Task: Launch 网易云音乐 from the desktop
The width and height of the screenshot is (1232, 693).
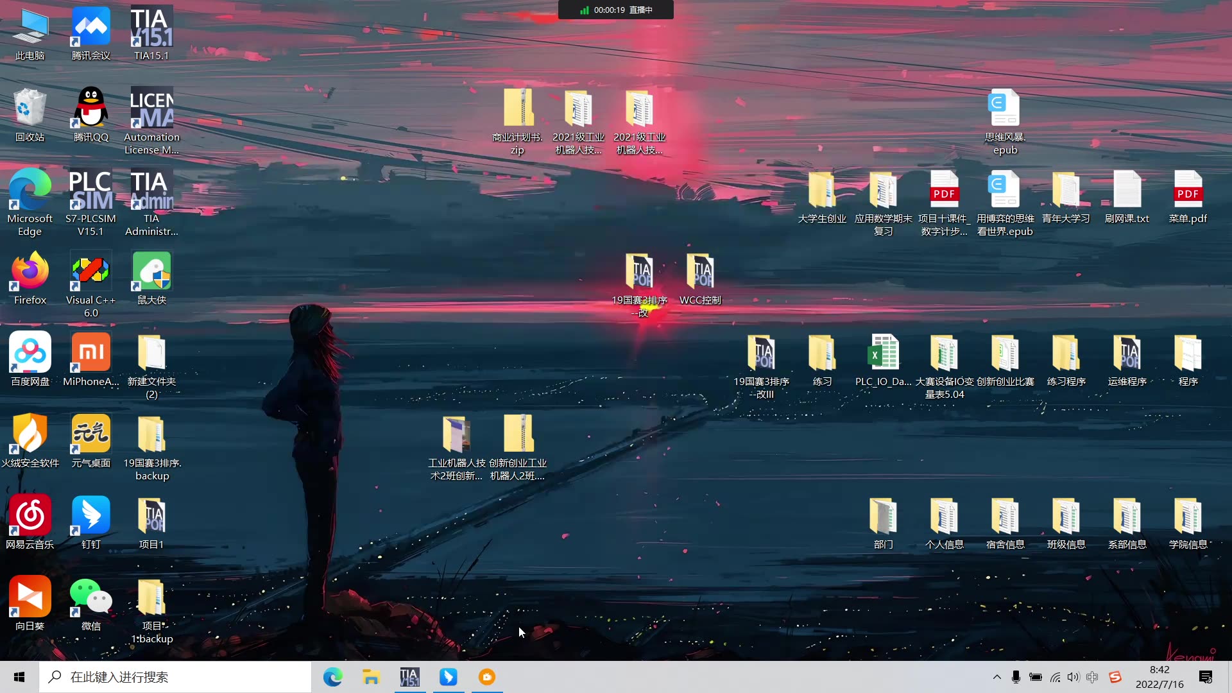Action: click(30, 522)
